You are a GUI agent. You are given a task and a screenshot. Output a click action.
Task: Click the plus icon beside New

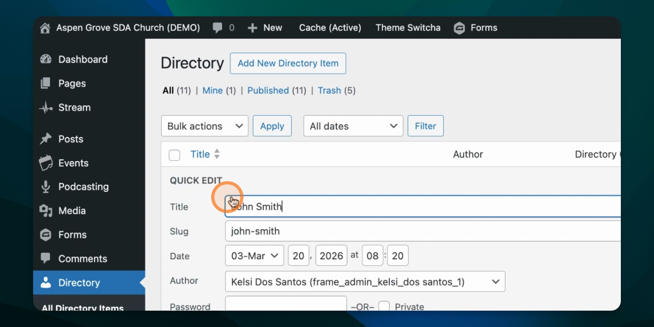coord(253,28)
